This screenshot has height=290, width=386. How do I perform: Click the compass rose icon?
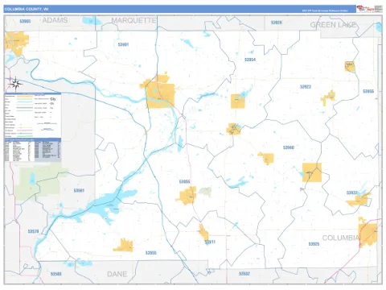pos(15,84)
